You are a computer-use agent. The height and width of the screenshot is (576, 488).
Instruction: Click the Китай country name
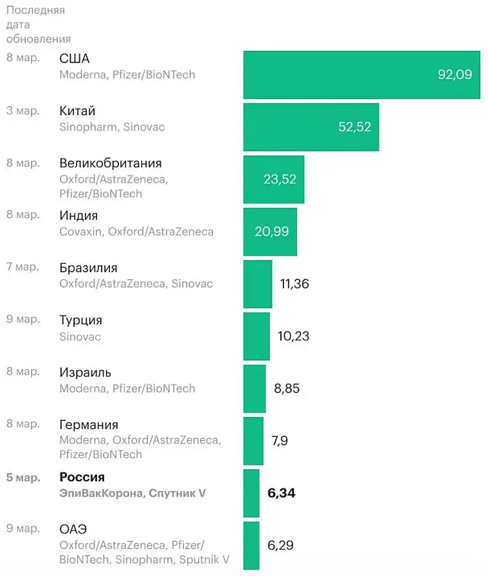tap(77, 111)
